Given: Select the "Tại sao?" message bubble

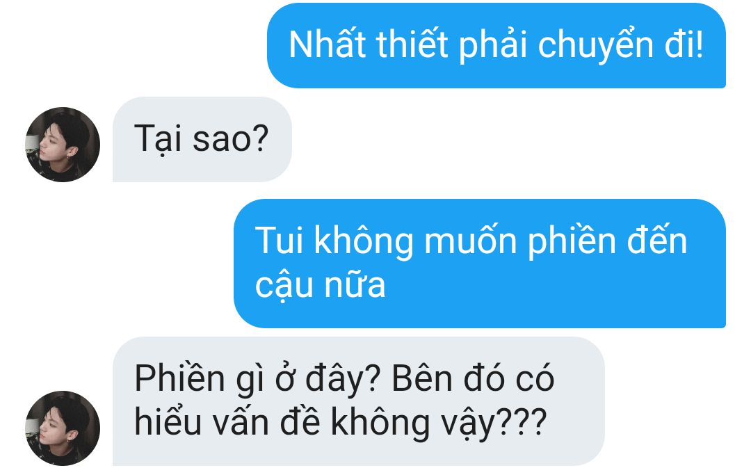Looking at the screenshot, I should pos(202,139).
